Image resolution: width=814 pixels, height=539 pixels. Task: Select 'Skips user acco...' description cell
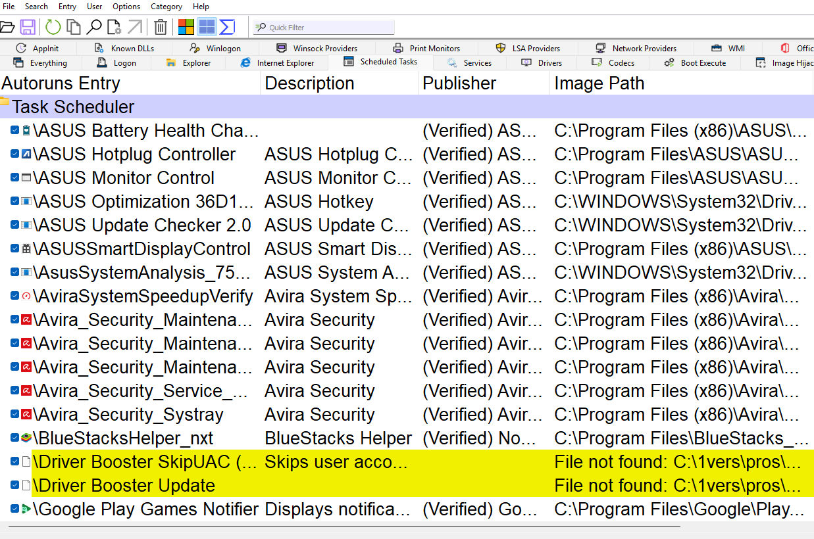click(336, 462)
